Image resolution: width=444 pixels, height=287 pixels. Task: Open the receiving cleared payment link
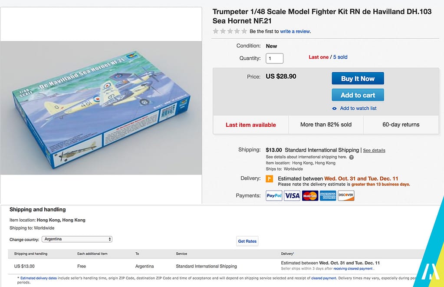pyautogui.click(x=353, y=269)
